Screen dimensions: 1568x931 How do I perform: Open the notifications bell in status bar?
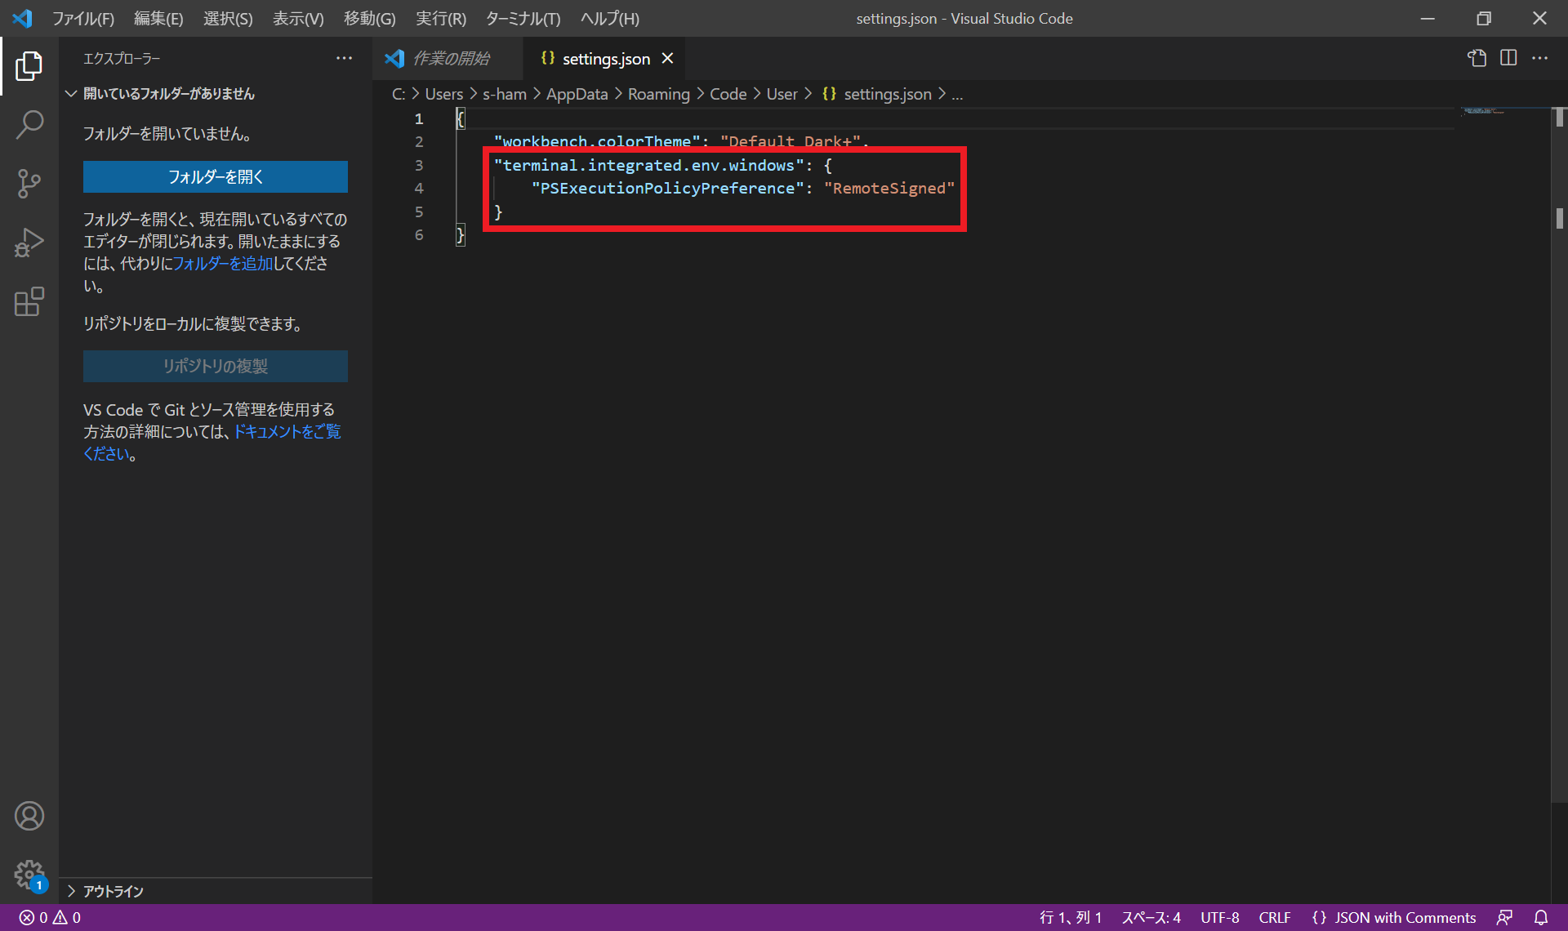pos(1541,917)
